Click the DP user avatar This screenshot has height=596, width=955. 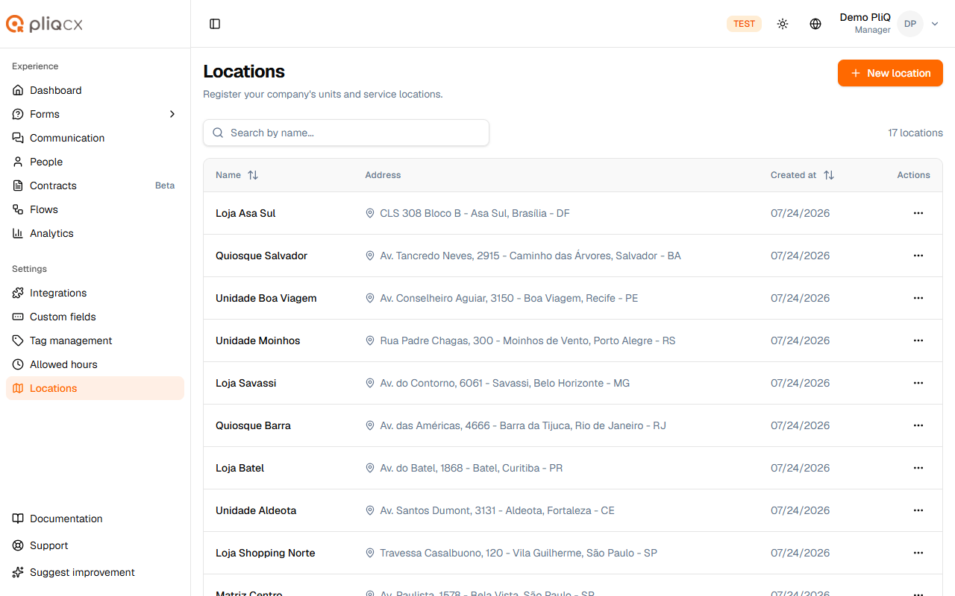(910, 24)
